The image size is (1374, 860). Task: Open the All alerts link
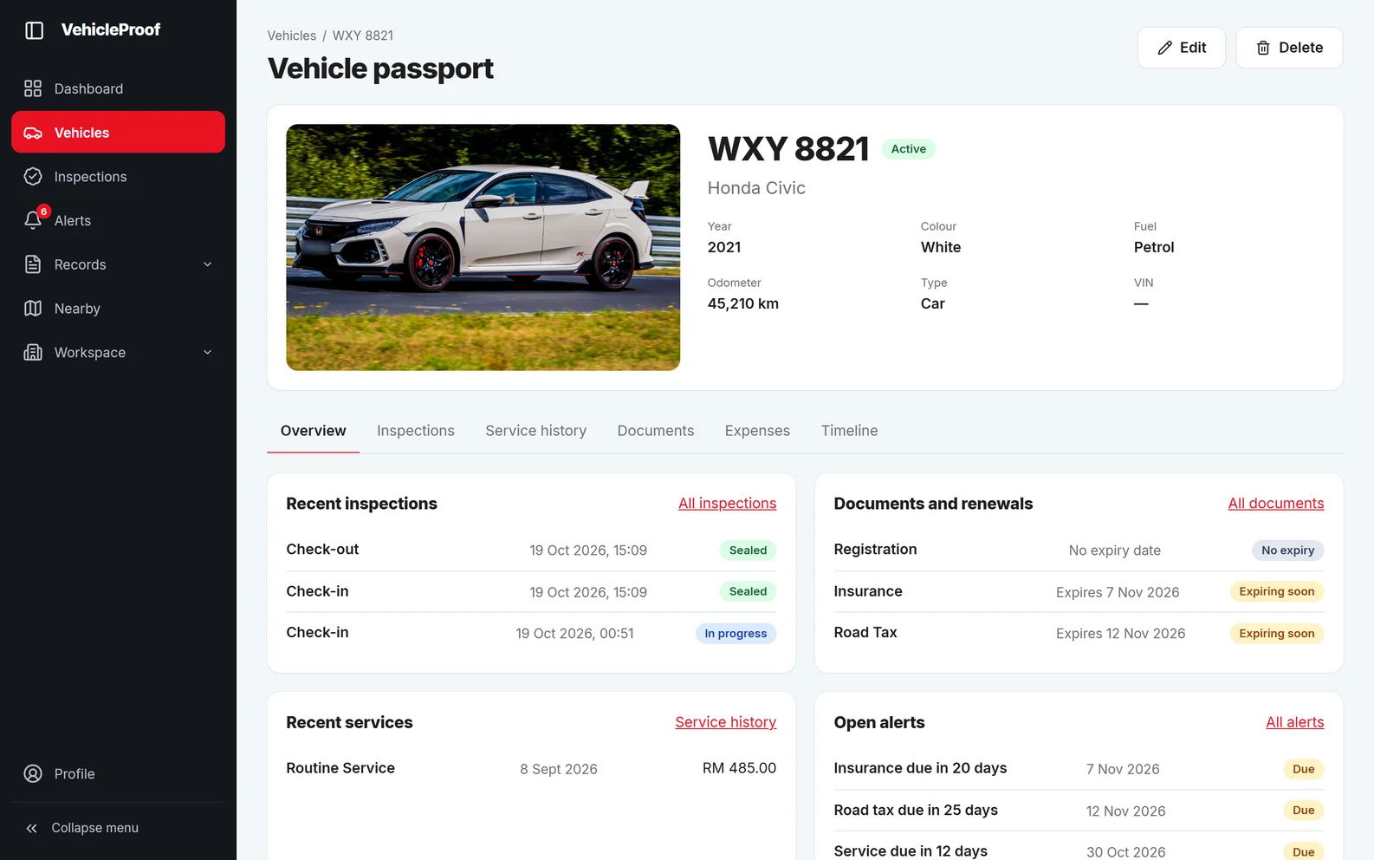click(1295, 722)
